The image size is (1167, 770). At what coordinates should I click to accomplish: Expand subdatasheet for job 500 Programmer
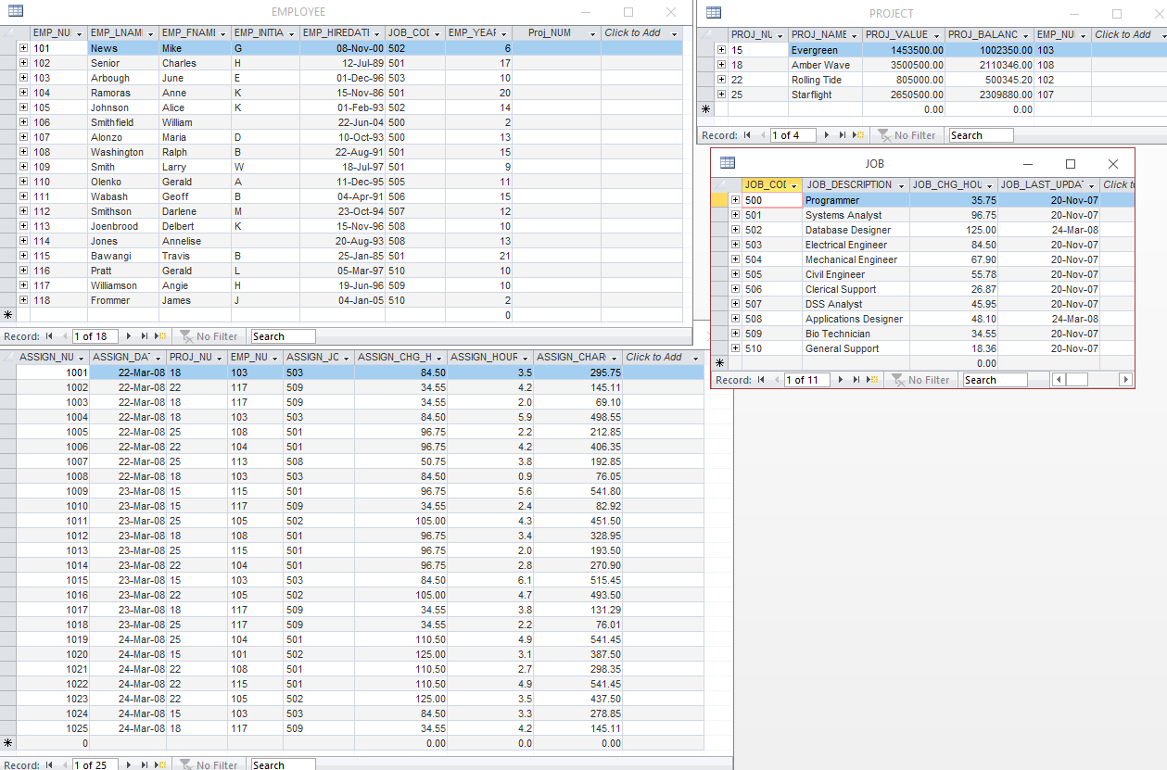pos(735,200)
